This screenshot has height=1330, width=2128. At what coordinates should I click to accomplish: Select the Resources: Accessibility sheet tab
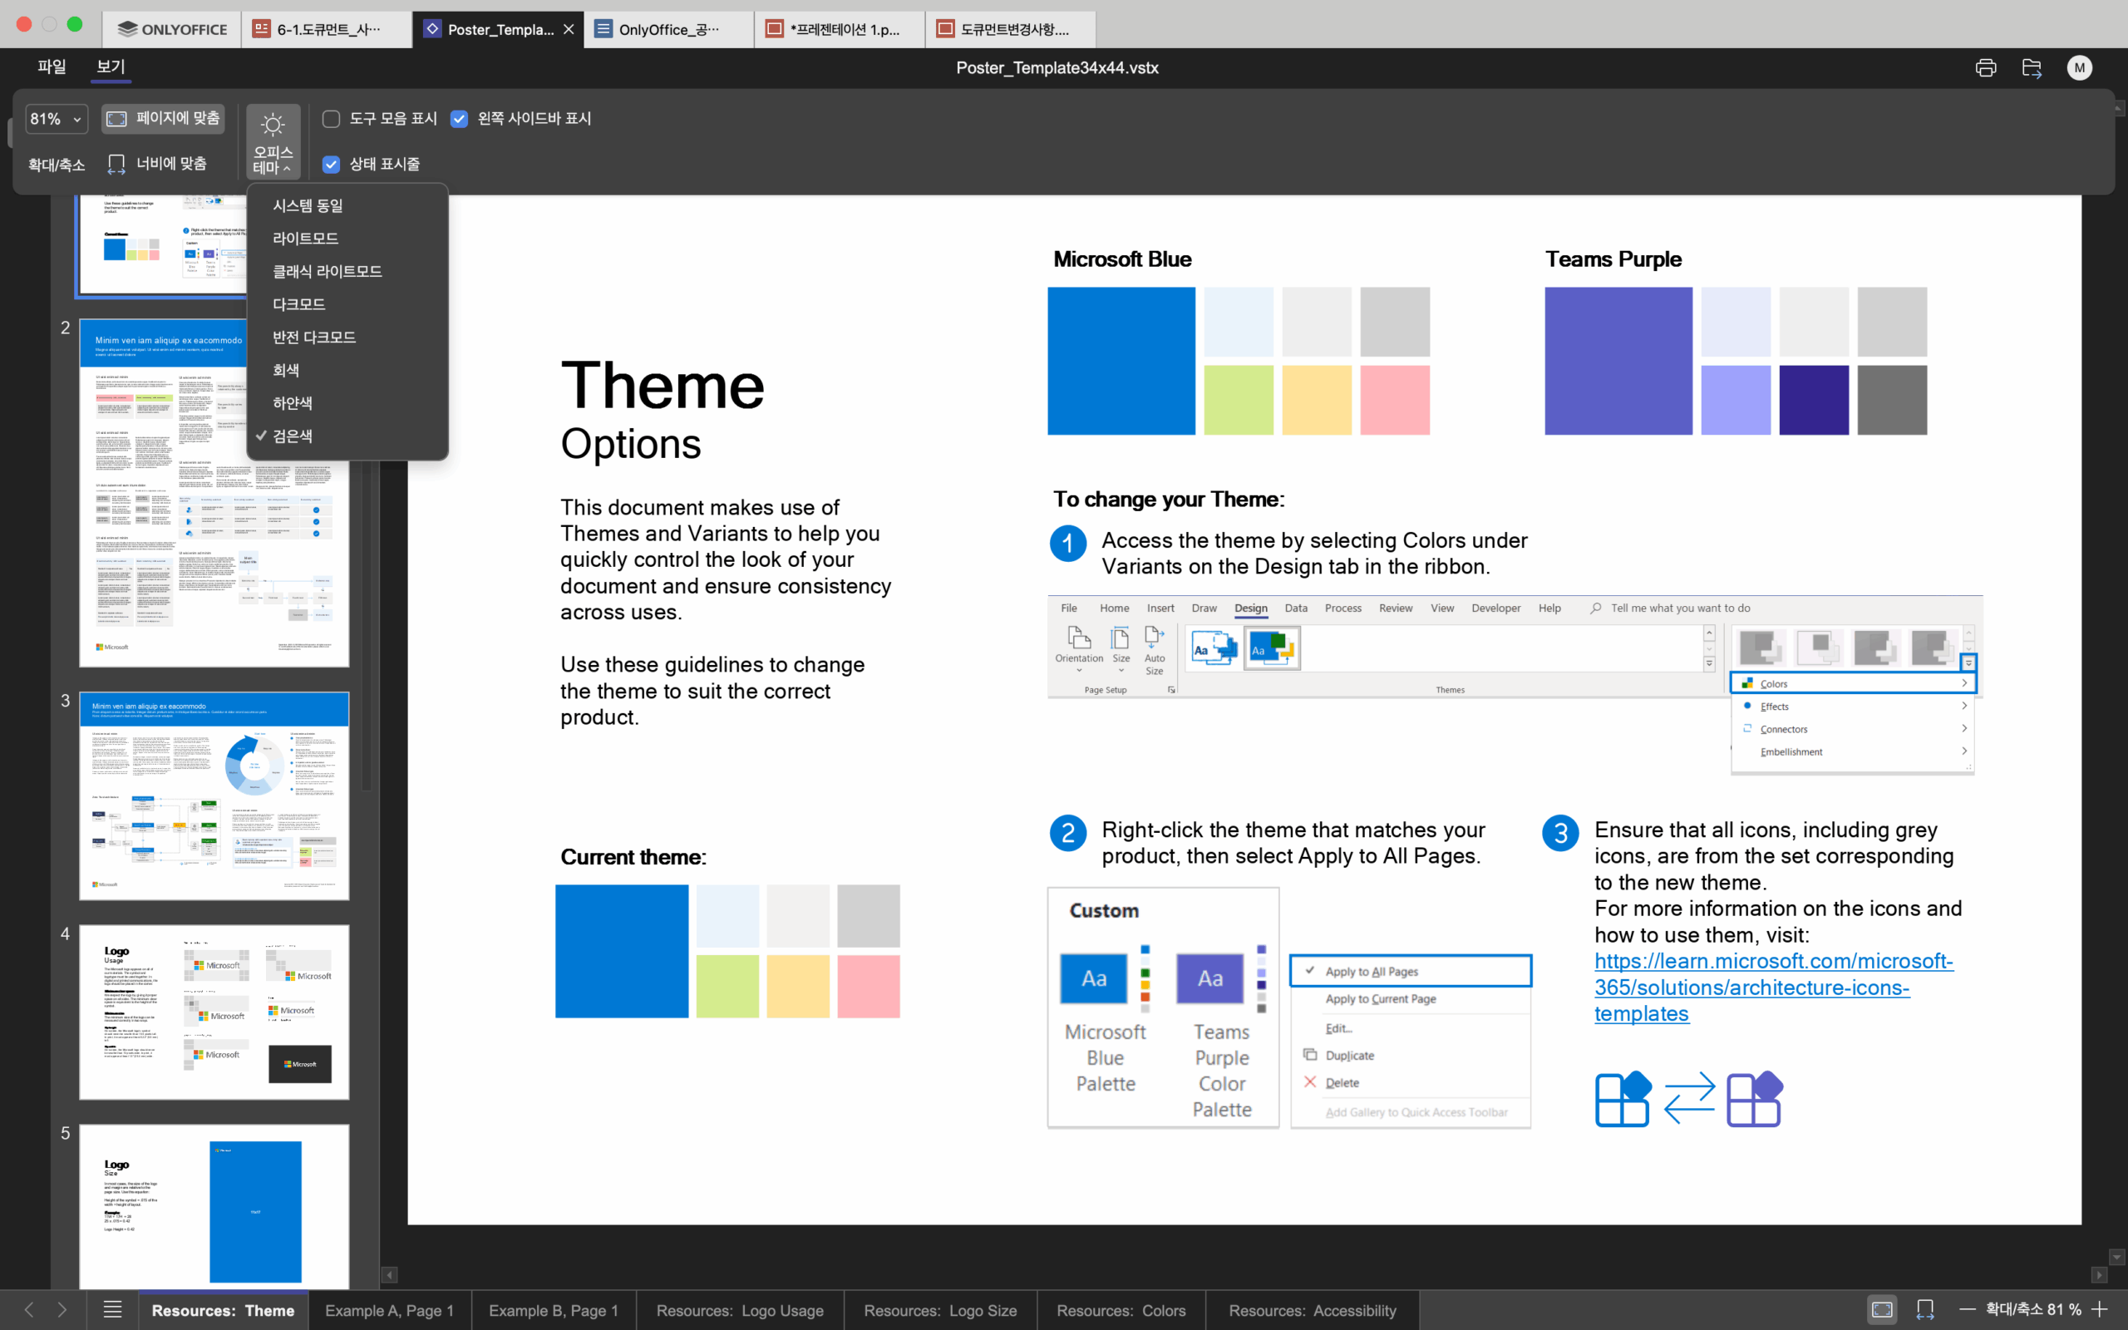pos(1312,1310)
